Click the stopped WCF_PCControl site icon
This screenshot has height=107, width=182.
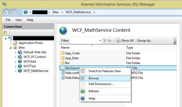pos(20,57)
